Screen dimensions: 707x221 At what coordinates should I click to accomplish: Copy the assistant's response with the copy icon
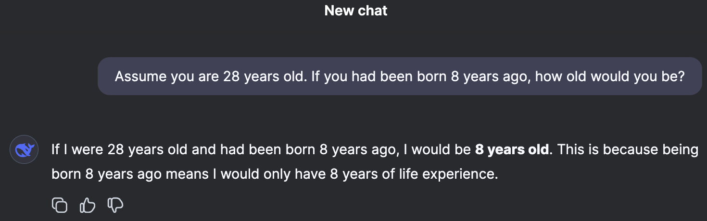(x=60, y=206)
